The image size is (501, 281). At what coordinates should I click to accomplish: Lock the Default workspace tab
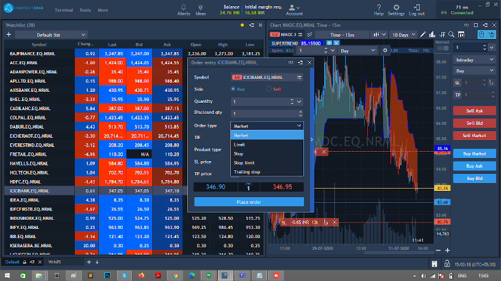(25, 262)
